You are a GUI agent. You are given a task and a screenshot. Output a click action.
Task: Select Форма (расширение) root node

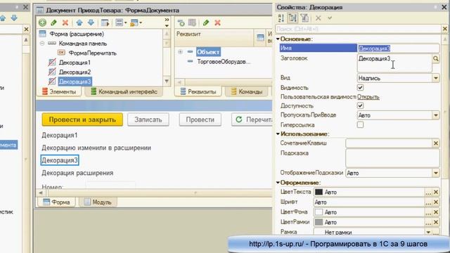[x=77, y=34]
